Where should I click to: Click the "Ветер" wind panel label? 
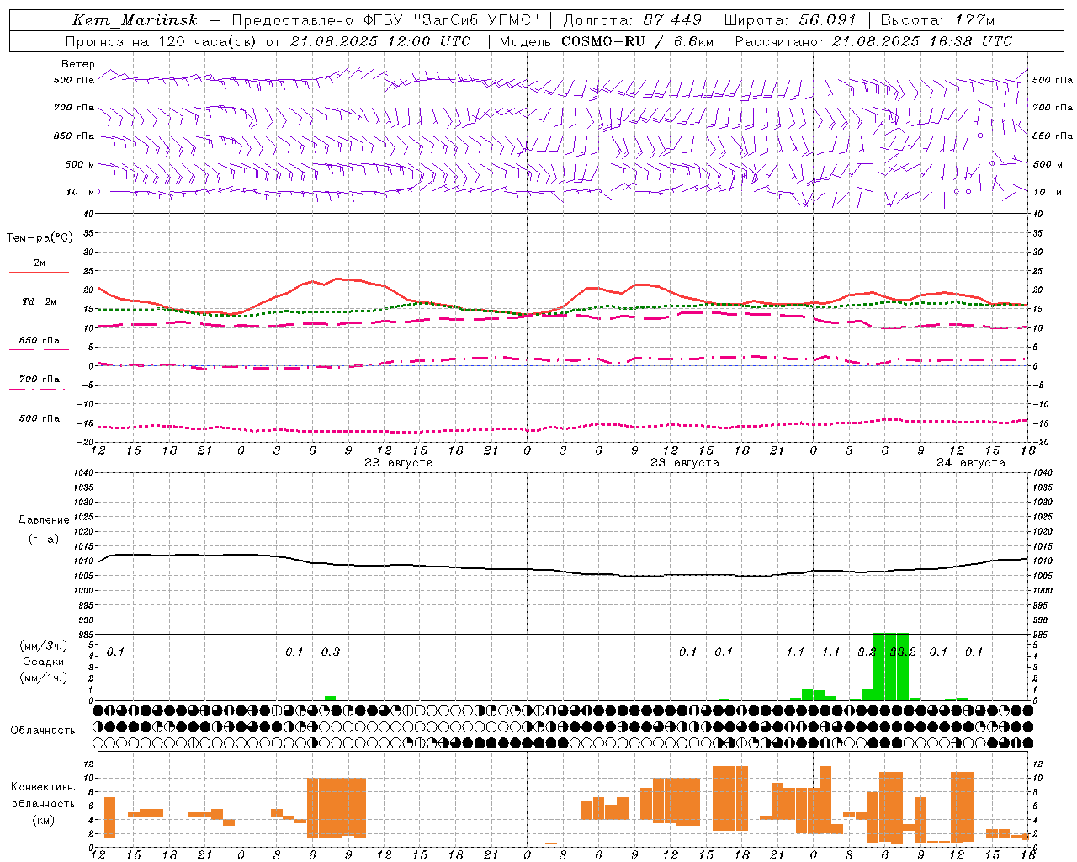point(78,64)
